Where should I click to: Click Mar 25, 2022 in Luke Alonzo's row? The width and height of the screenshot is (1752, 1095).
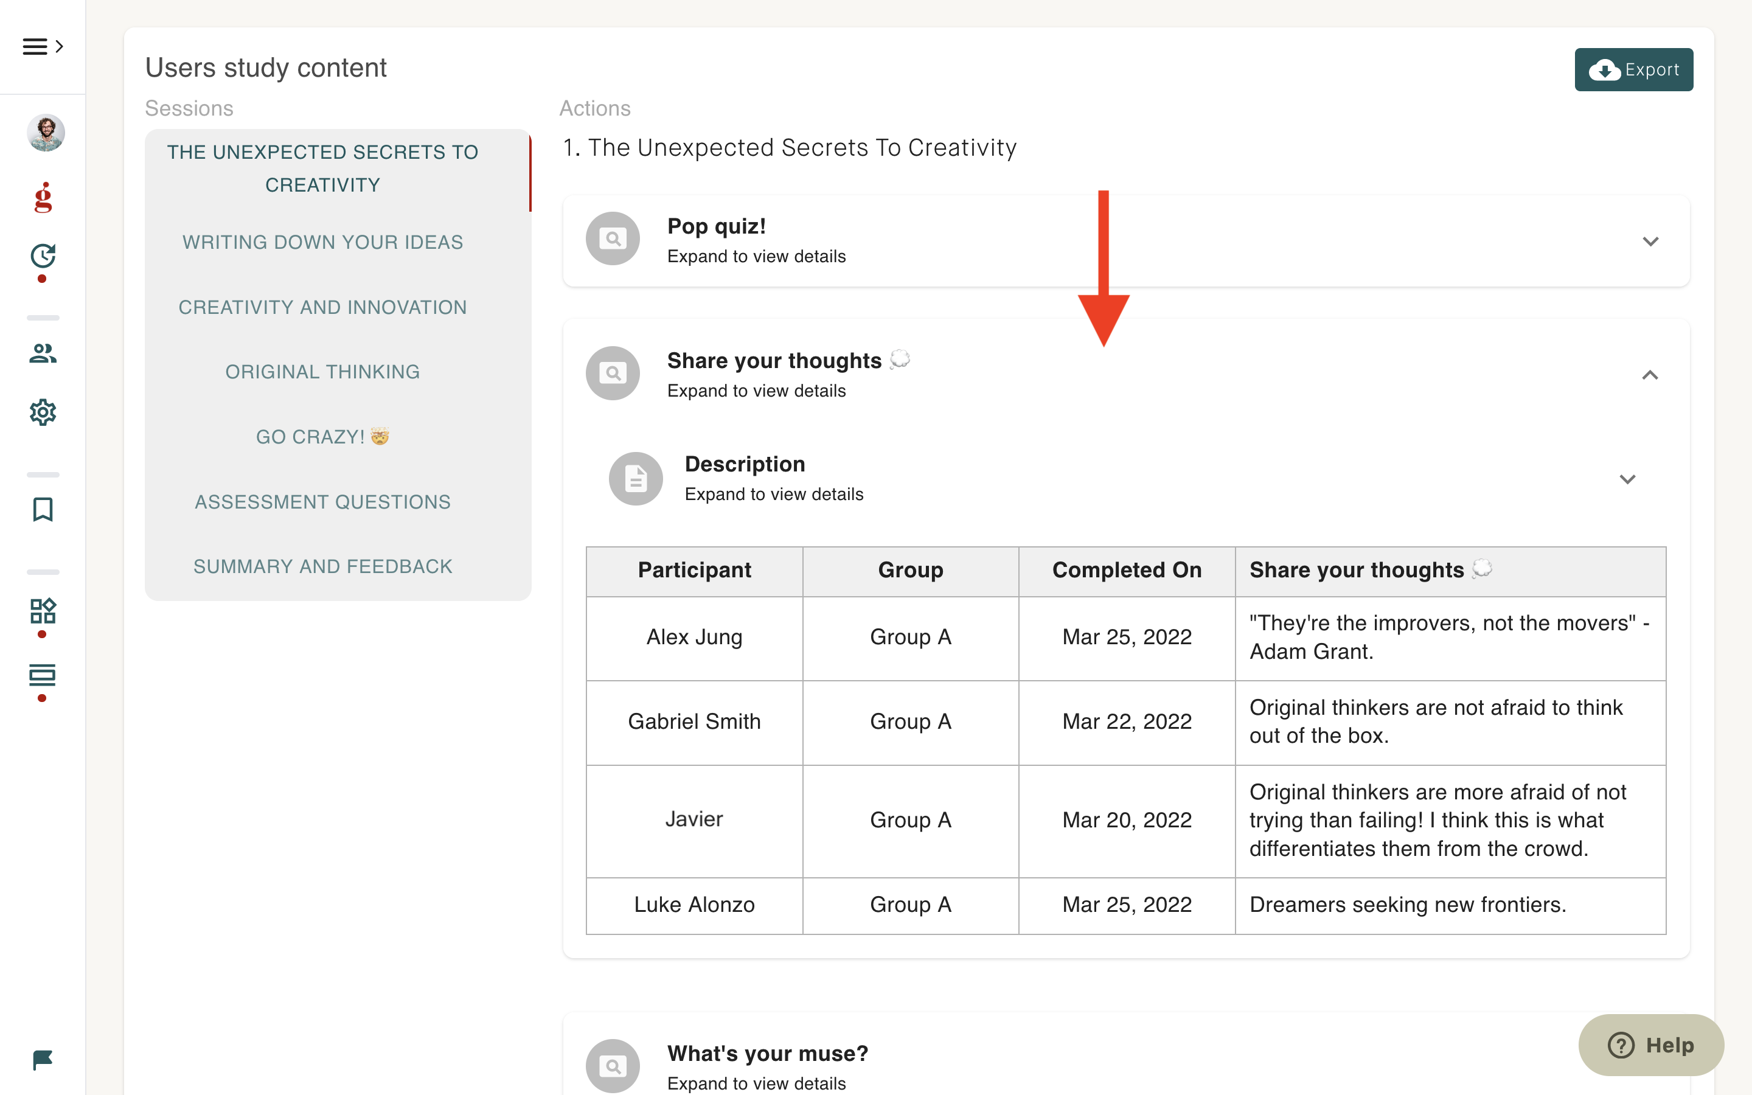pyautogui.click(x=1127, y=905)
